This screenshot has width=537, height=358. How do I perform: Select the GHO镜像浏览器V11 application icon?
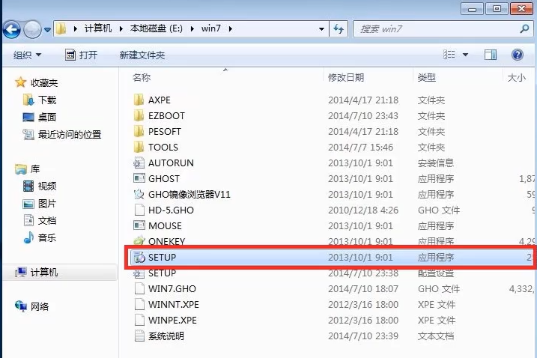[x=139, y=195]
